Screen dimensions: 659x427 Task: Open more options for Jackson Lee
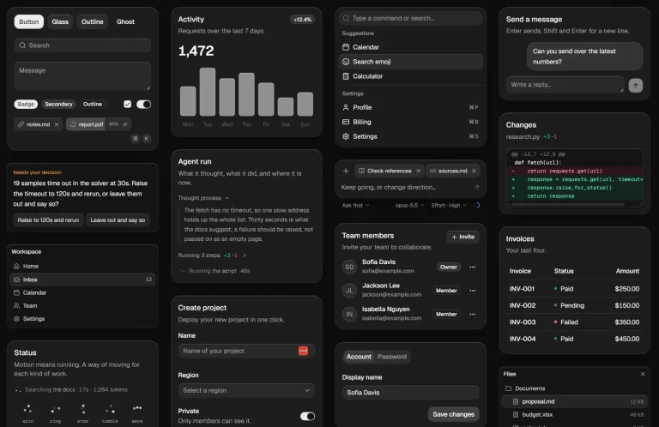473,291
